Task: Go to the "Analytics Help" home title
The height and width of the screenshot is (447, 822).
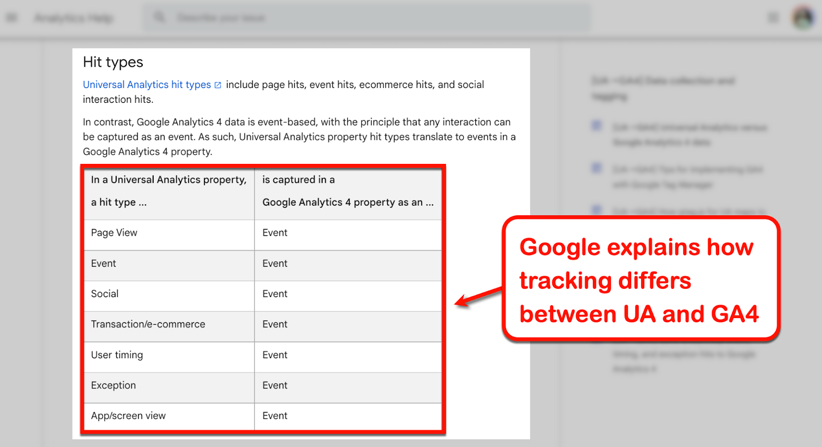Action: (74, 18)
